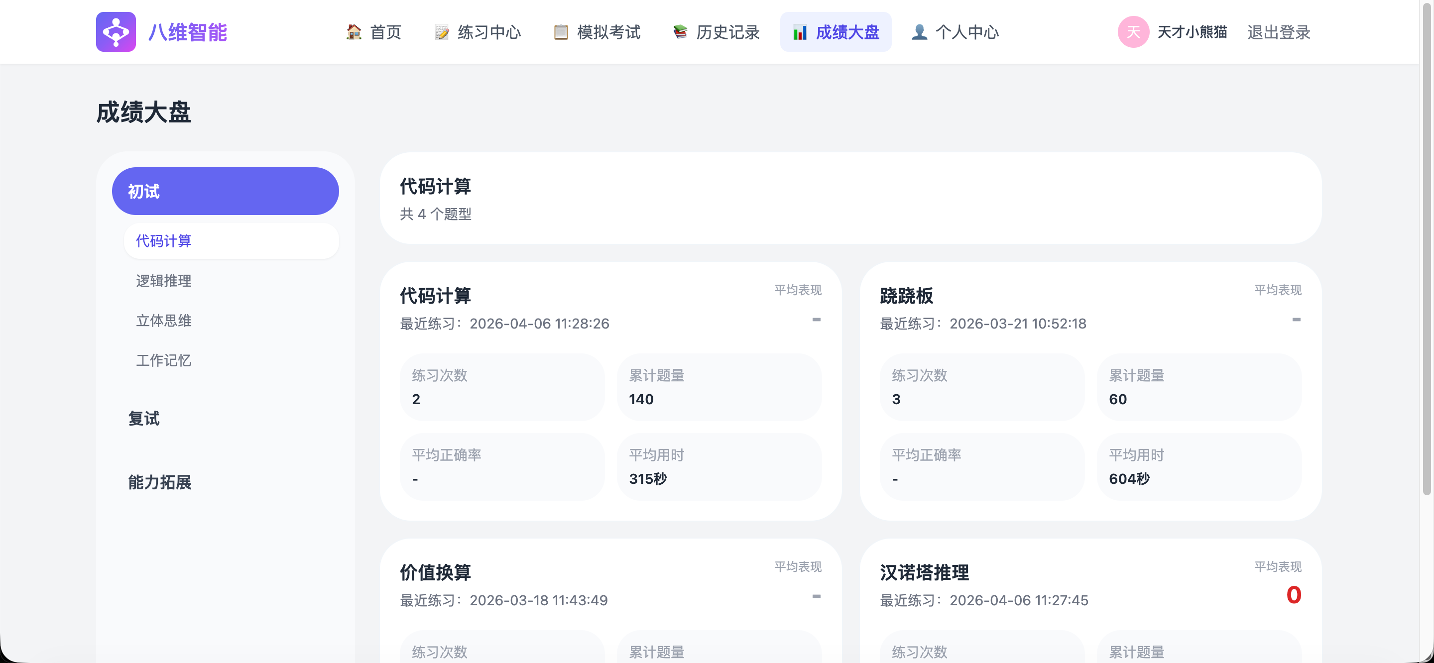Expand the 能力拓展 section

point(159,483)
